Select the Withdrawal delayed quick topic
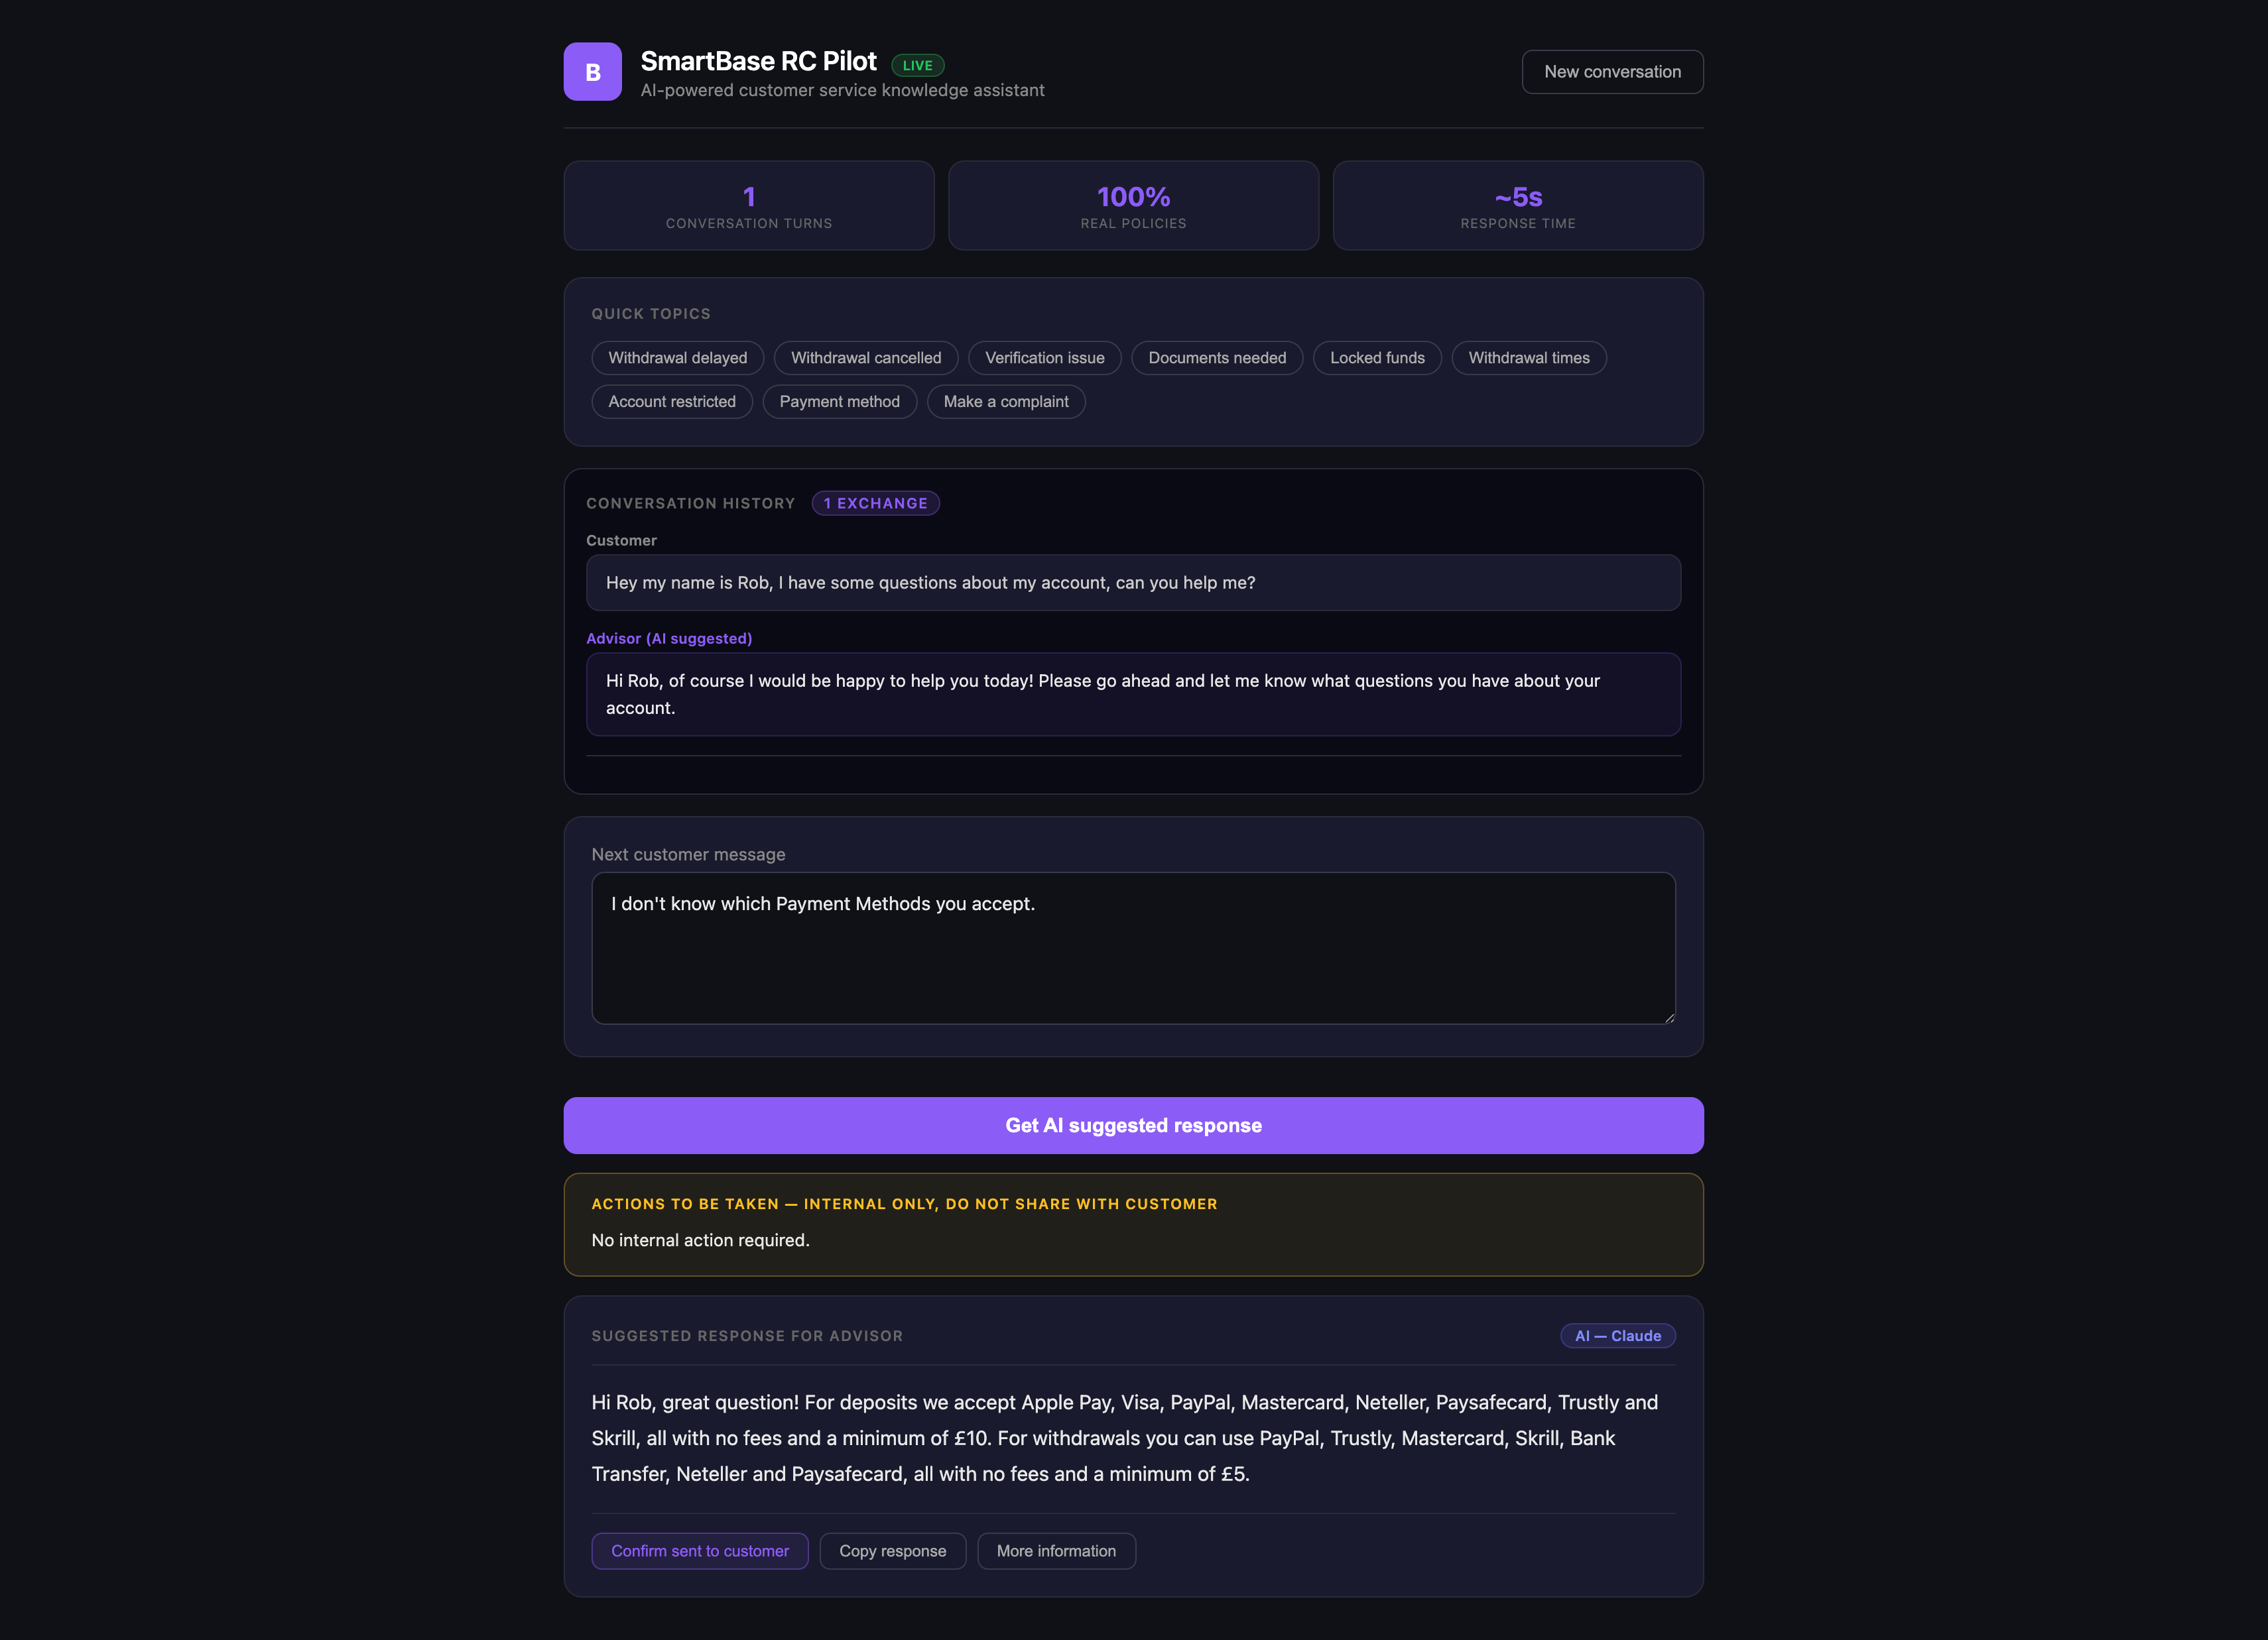The image size is (2268, 1640). click(x=677, y=358)
